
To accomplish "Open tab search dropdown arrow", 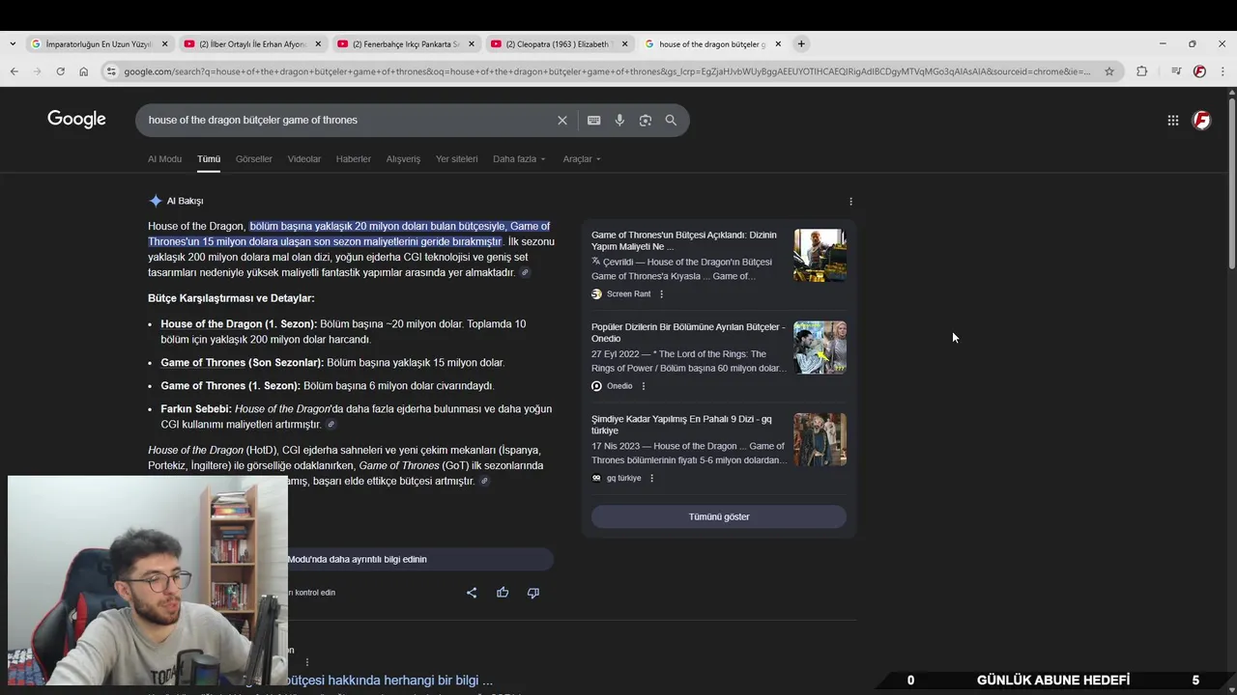I will click(x=12, y=43).
